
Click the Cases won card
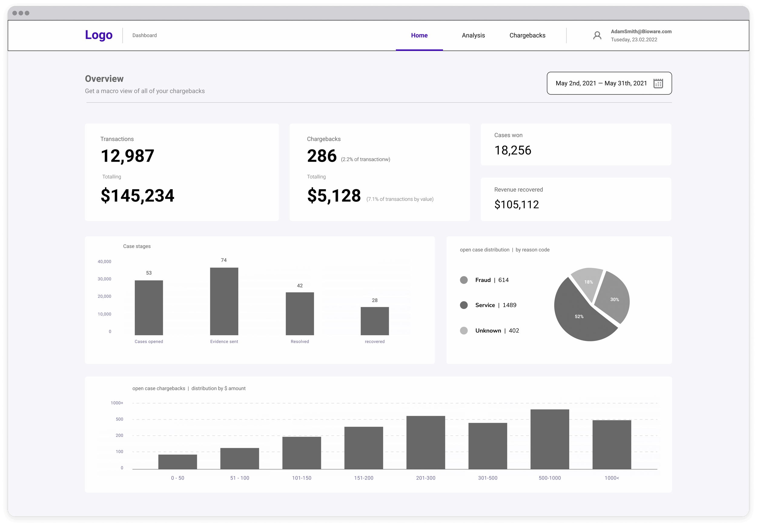point(576,144)
